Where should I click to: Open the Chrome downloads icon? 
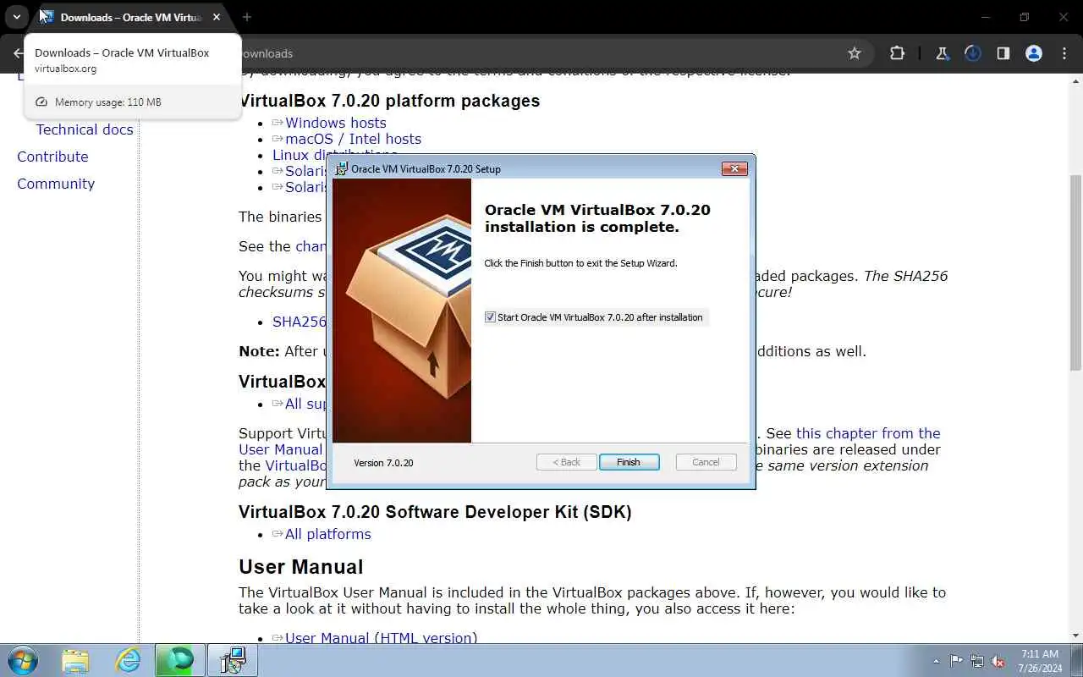pos(972,53)
